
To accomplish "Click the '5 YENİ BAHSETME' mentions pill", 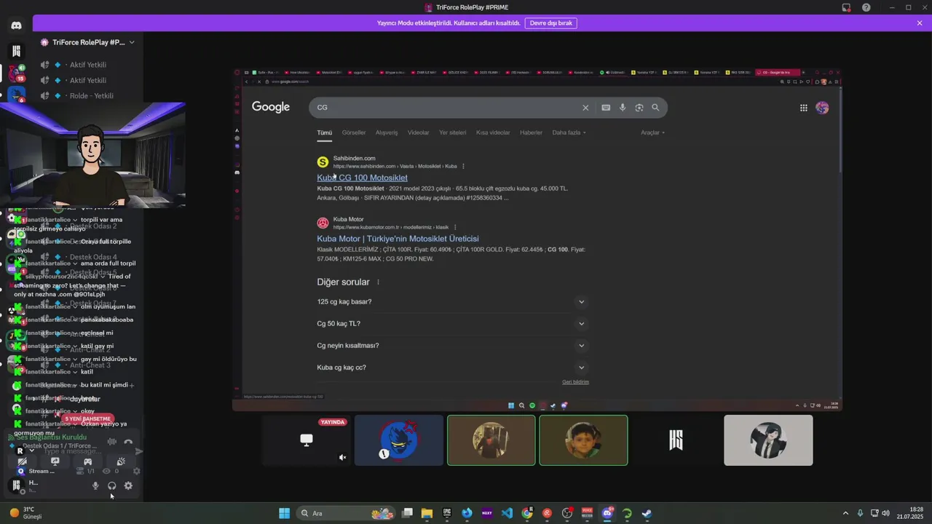I will click(x=88, y=419).
